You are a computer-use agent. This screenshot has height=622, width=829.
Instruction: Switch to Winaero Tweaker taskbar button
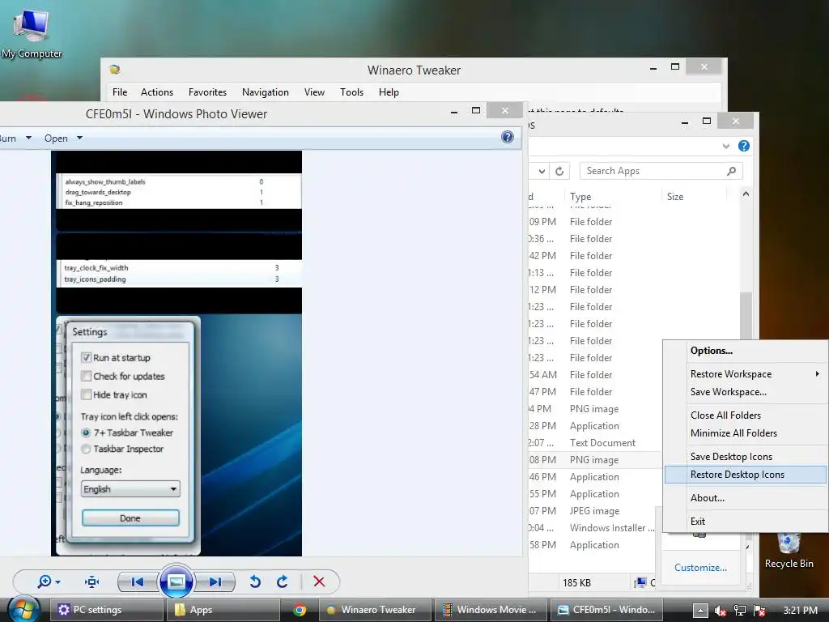[x=375, y=610]
